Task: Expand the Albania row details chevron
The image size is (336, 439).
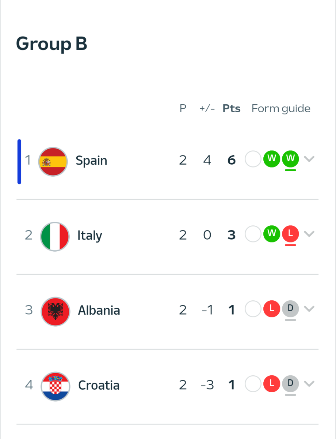Action: point(309,309)
